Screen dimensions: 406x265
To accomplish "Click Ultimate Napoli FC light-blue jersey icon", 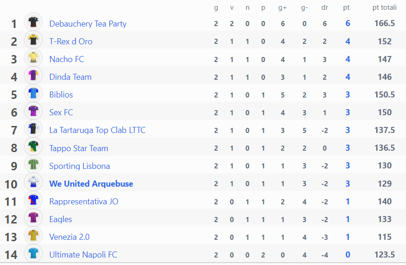I will 33,253.
